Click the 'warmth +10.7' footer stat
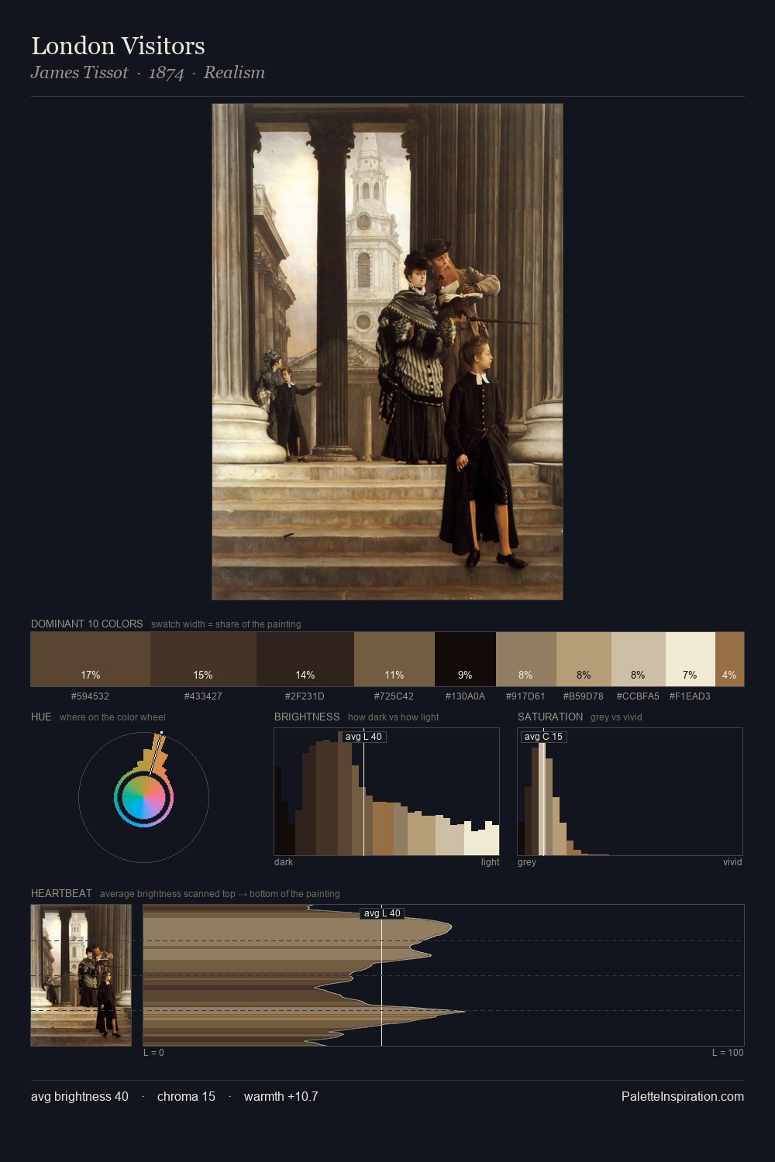Viewport: 775px width, 1162px height. pos(281,1096)
